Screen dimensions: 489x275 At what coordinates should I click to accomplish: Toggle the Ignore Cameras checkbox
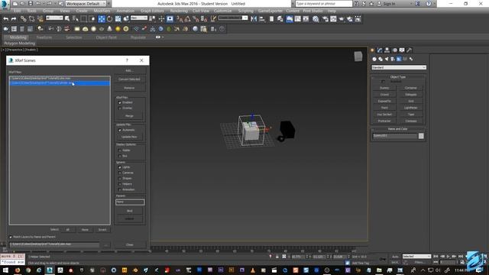tap(120, 173)
